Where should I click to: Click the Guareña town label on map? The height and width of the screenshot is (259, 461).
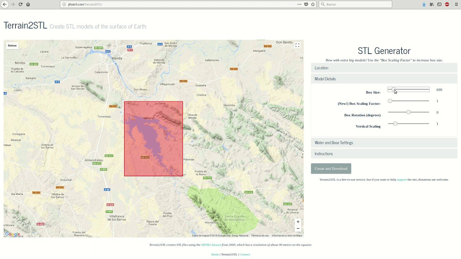(x=201, y=85)
